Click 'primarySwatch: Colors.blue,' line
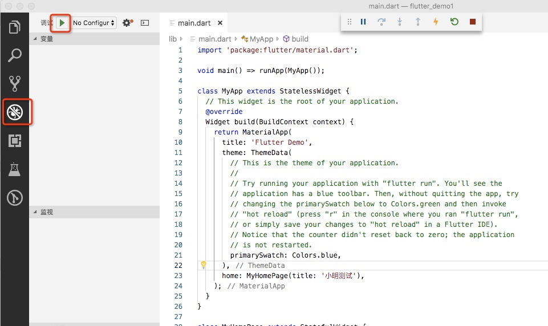The width and height of the screenshot is (548, 326). (286, 255)
